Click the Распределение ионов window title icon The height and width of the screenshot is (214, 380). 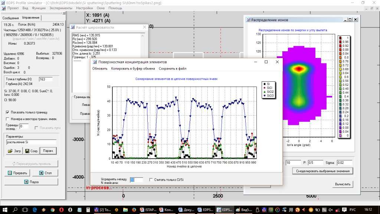point(248,20)
